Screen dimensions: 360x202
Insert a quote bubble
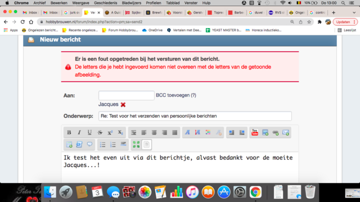(x=89, y=144)
